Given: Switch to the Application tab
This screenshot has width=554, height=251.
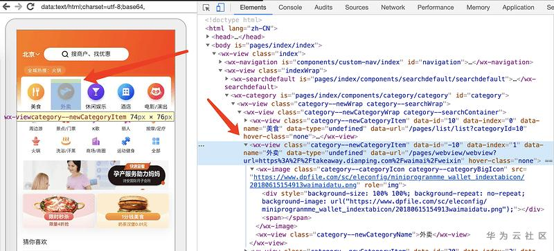Looking at the screenshot, I should pyautogui.click(x=518, y=8).
